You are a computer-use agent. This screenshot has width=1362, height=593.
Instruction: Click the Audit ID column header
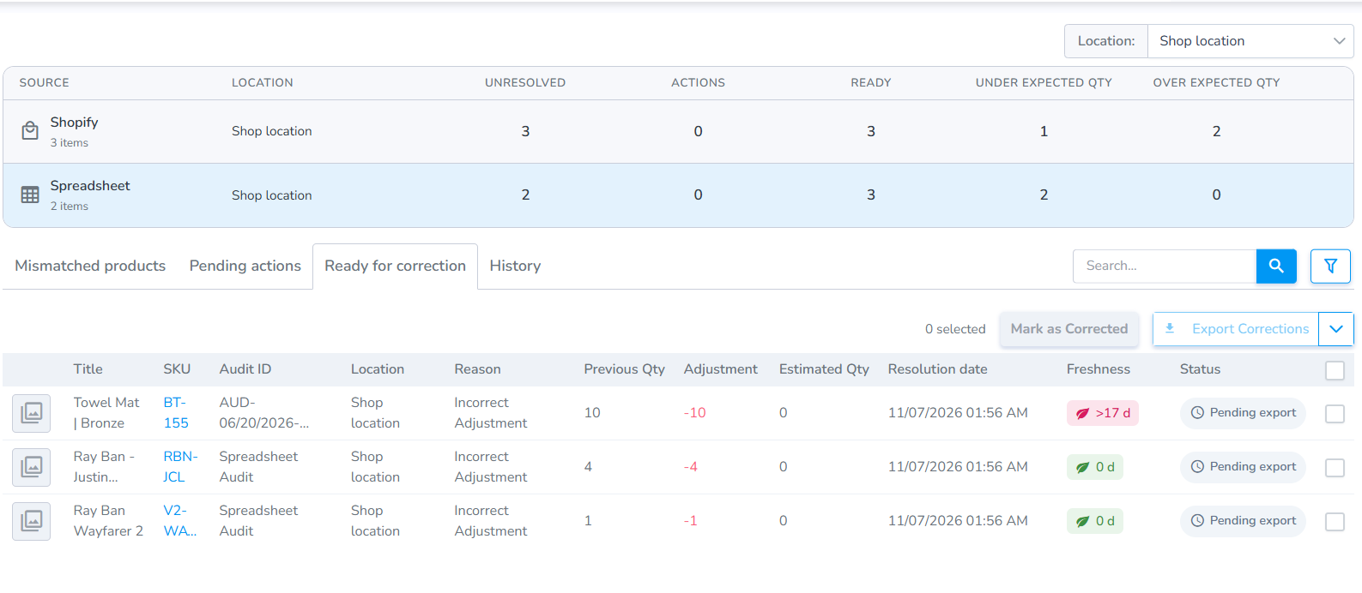[245, 369]
